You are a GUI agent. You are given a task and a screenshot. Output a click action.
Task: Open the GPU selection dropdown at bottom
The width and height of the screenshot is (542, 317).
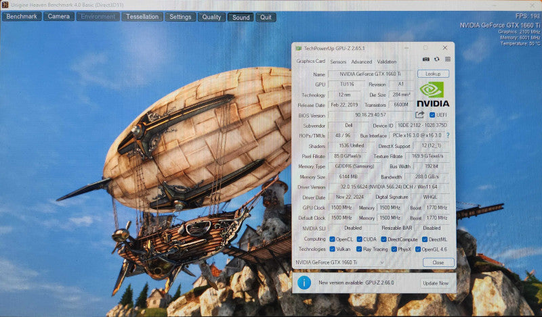[x=340, y=262]
